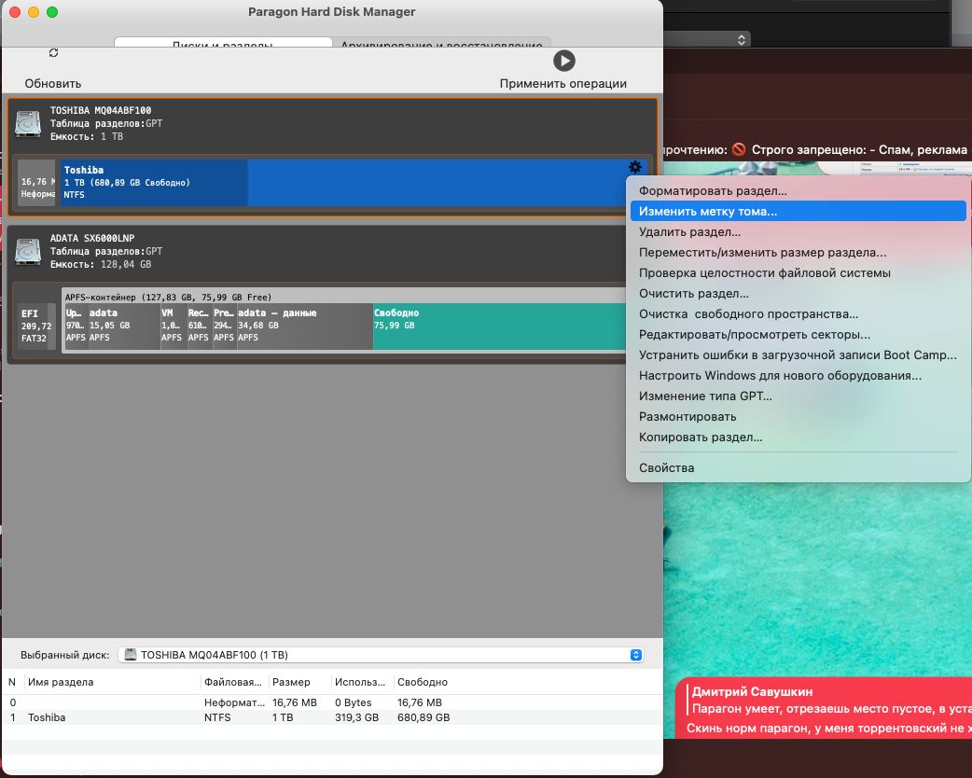
Task: Click the Использ... column header
Action: point(360,682)
